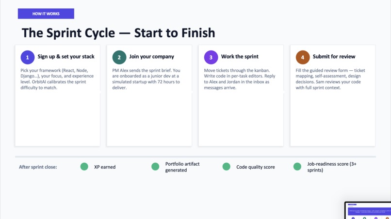Click the Code quality score label

[256, 167]
